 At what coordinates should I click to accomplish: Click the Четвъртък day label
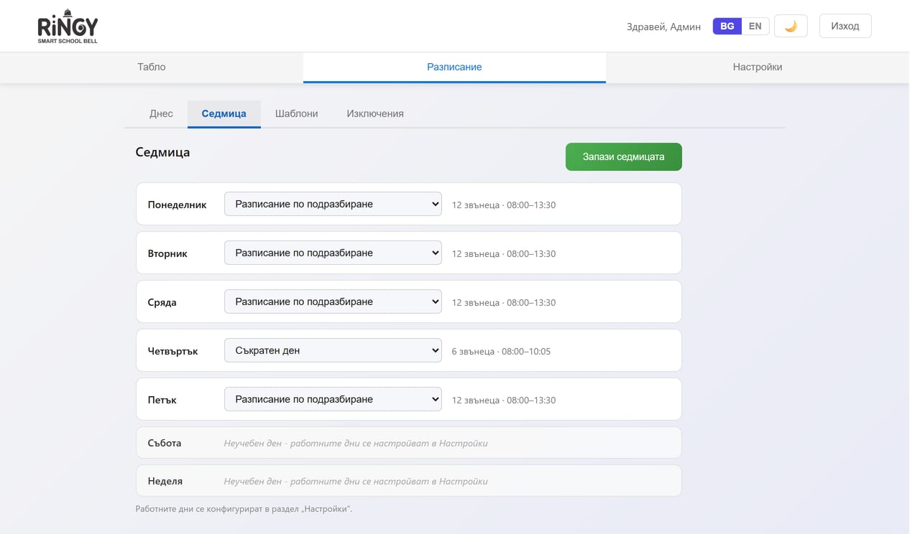(x=172, y=351)
